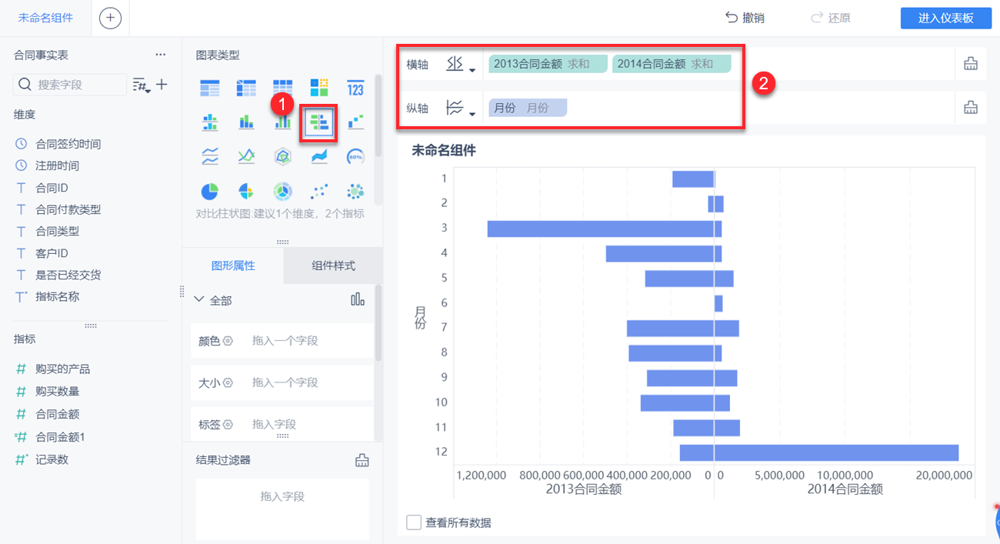
Task: Open the 月份 field pill menu
Action: tap(527, 108)
